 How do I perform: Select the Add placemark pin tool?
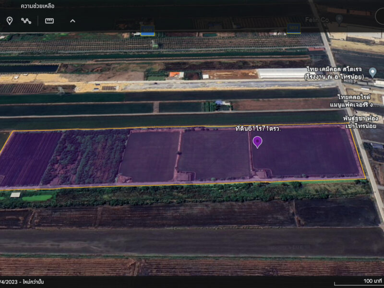[10, 21]
